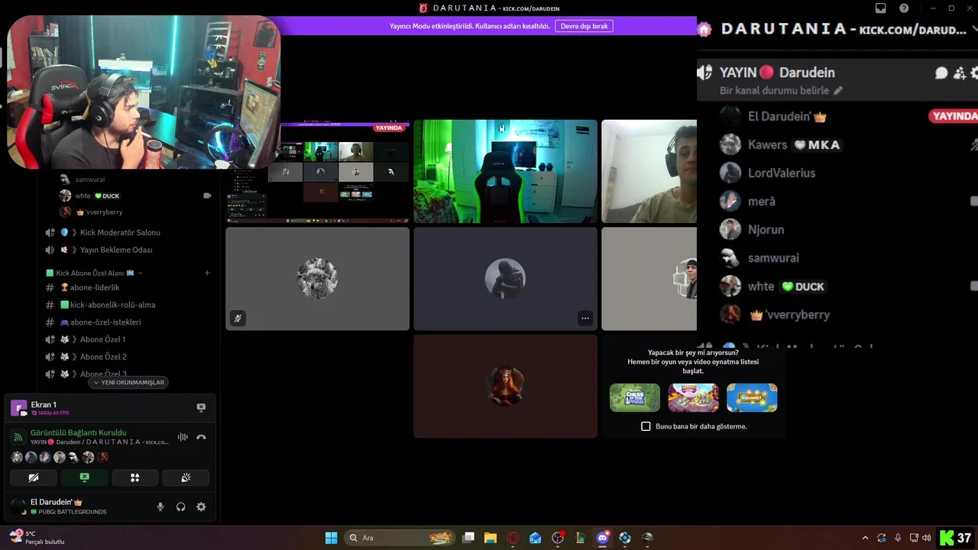Deafen using the headphones icon
This screenshot has height=550, width=978.
(181, 506)
